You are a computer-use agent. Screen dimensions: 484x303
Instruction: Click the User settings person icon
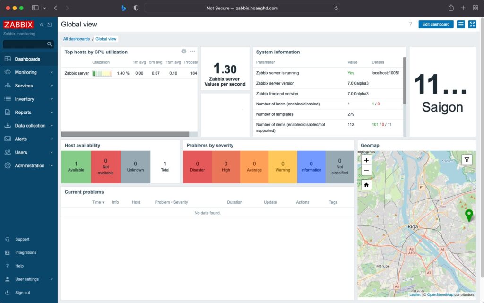8,279
